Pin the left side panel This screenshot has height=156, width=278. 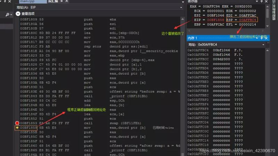(5, 1)
